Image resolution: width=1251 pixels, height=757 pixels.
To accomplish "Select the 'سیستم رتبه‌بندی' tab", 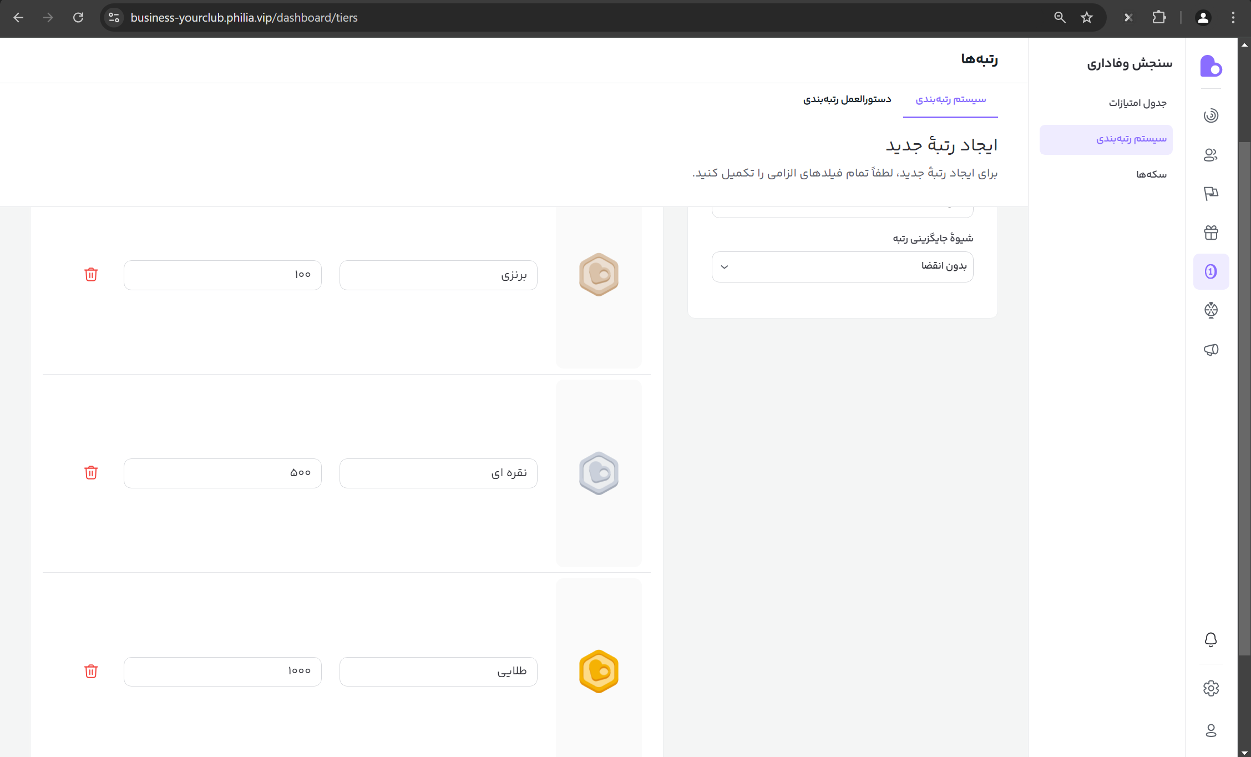I will click(x=950, y=99).
